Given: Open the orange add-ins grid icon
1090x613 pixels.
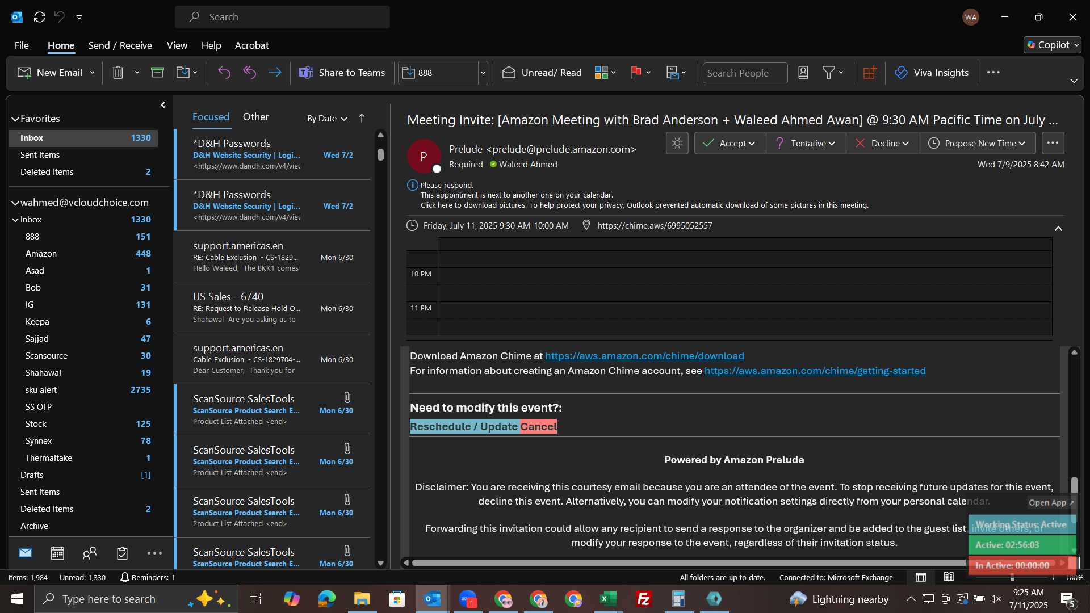Looking at the screenshot, I should pyautogui.click(x=870, y=73).
